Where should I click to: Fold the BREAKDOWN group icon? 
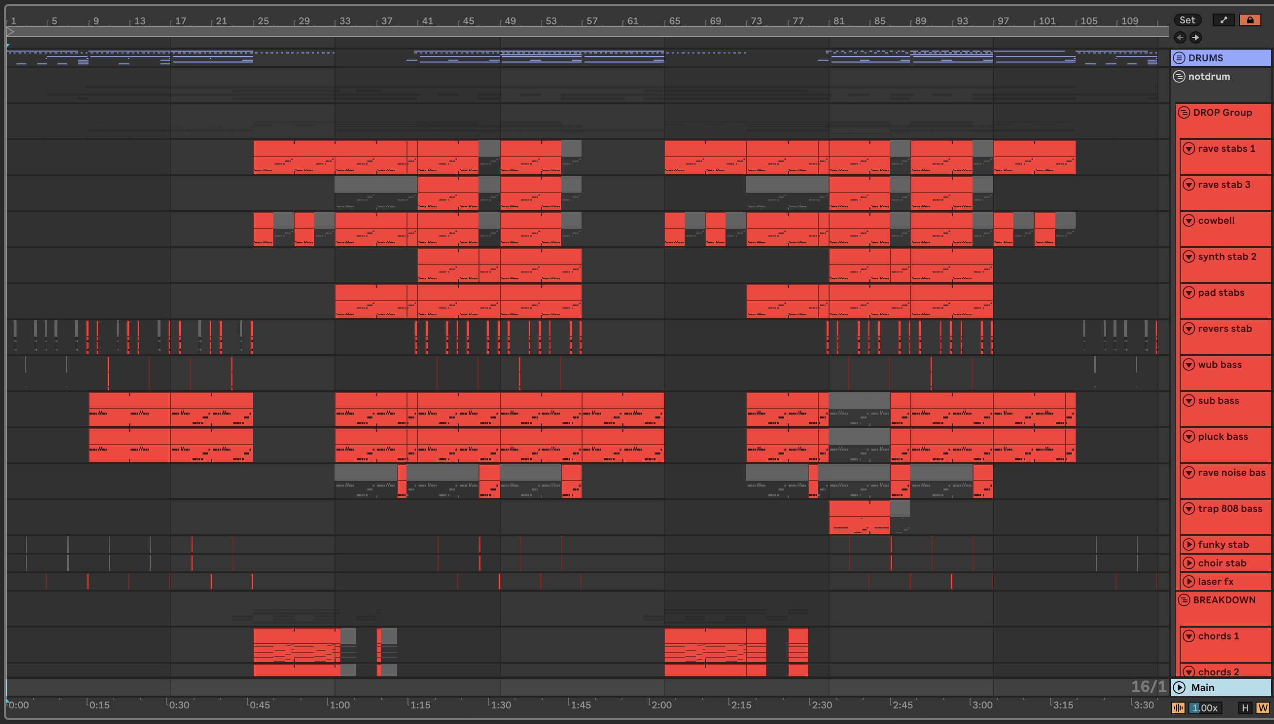(x=1184, y=600)
